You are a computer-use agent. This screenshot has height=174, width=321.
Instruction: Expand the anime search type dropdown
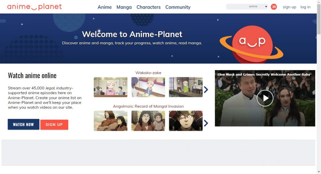click(258, 6)
